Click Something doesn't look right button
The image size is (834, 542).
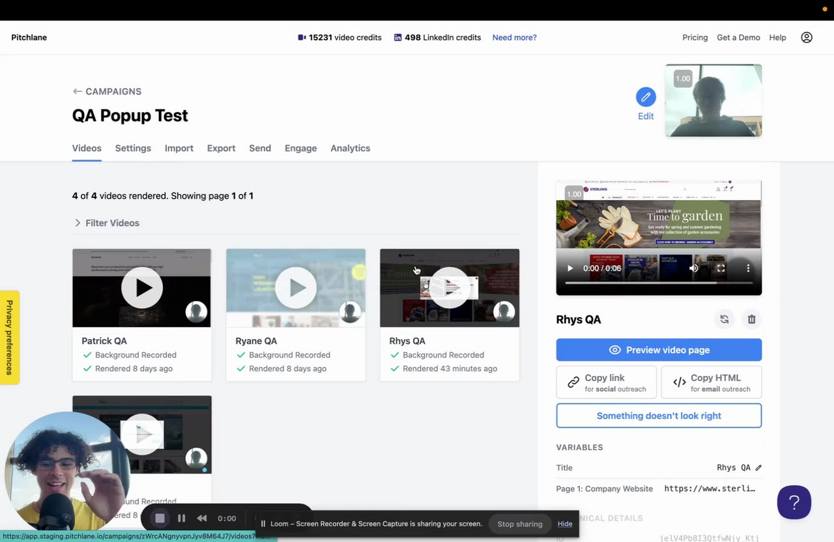[x=659, y=416]
